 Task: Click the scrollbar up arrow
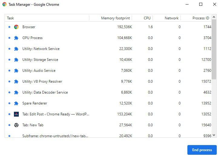tap(214, 17)
